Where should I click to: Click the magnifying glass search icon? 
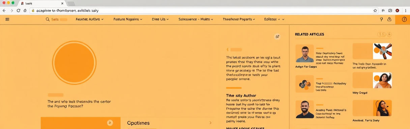[48, 19]
